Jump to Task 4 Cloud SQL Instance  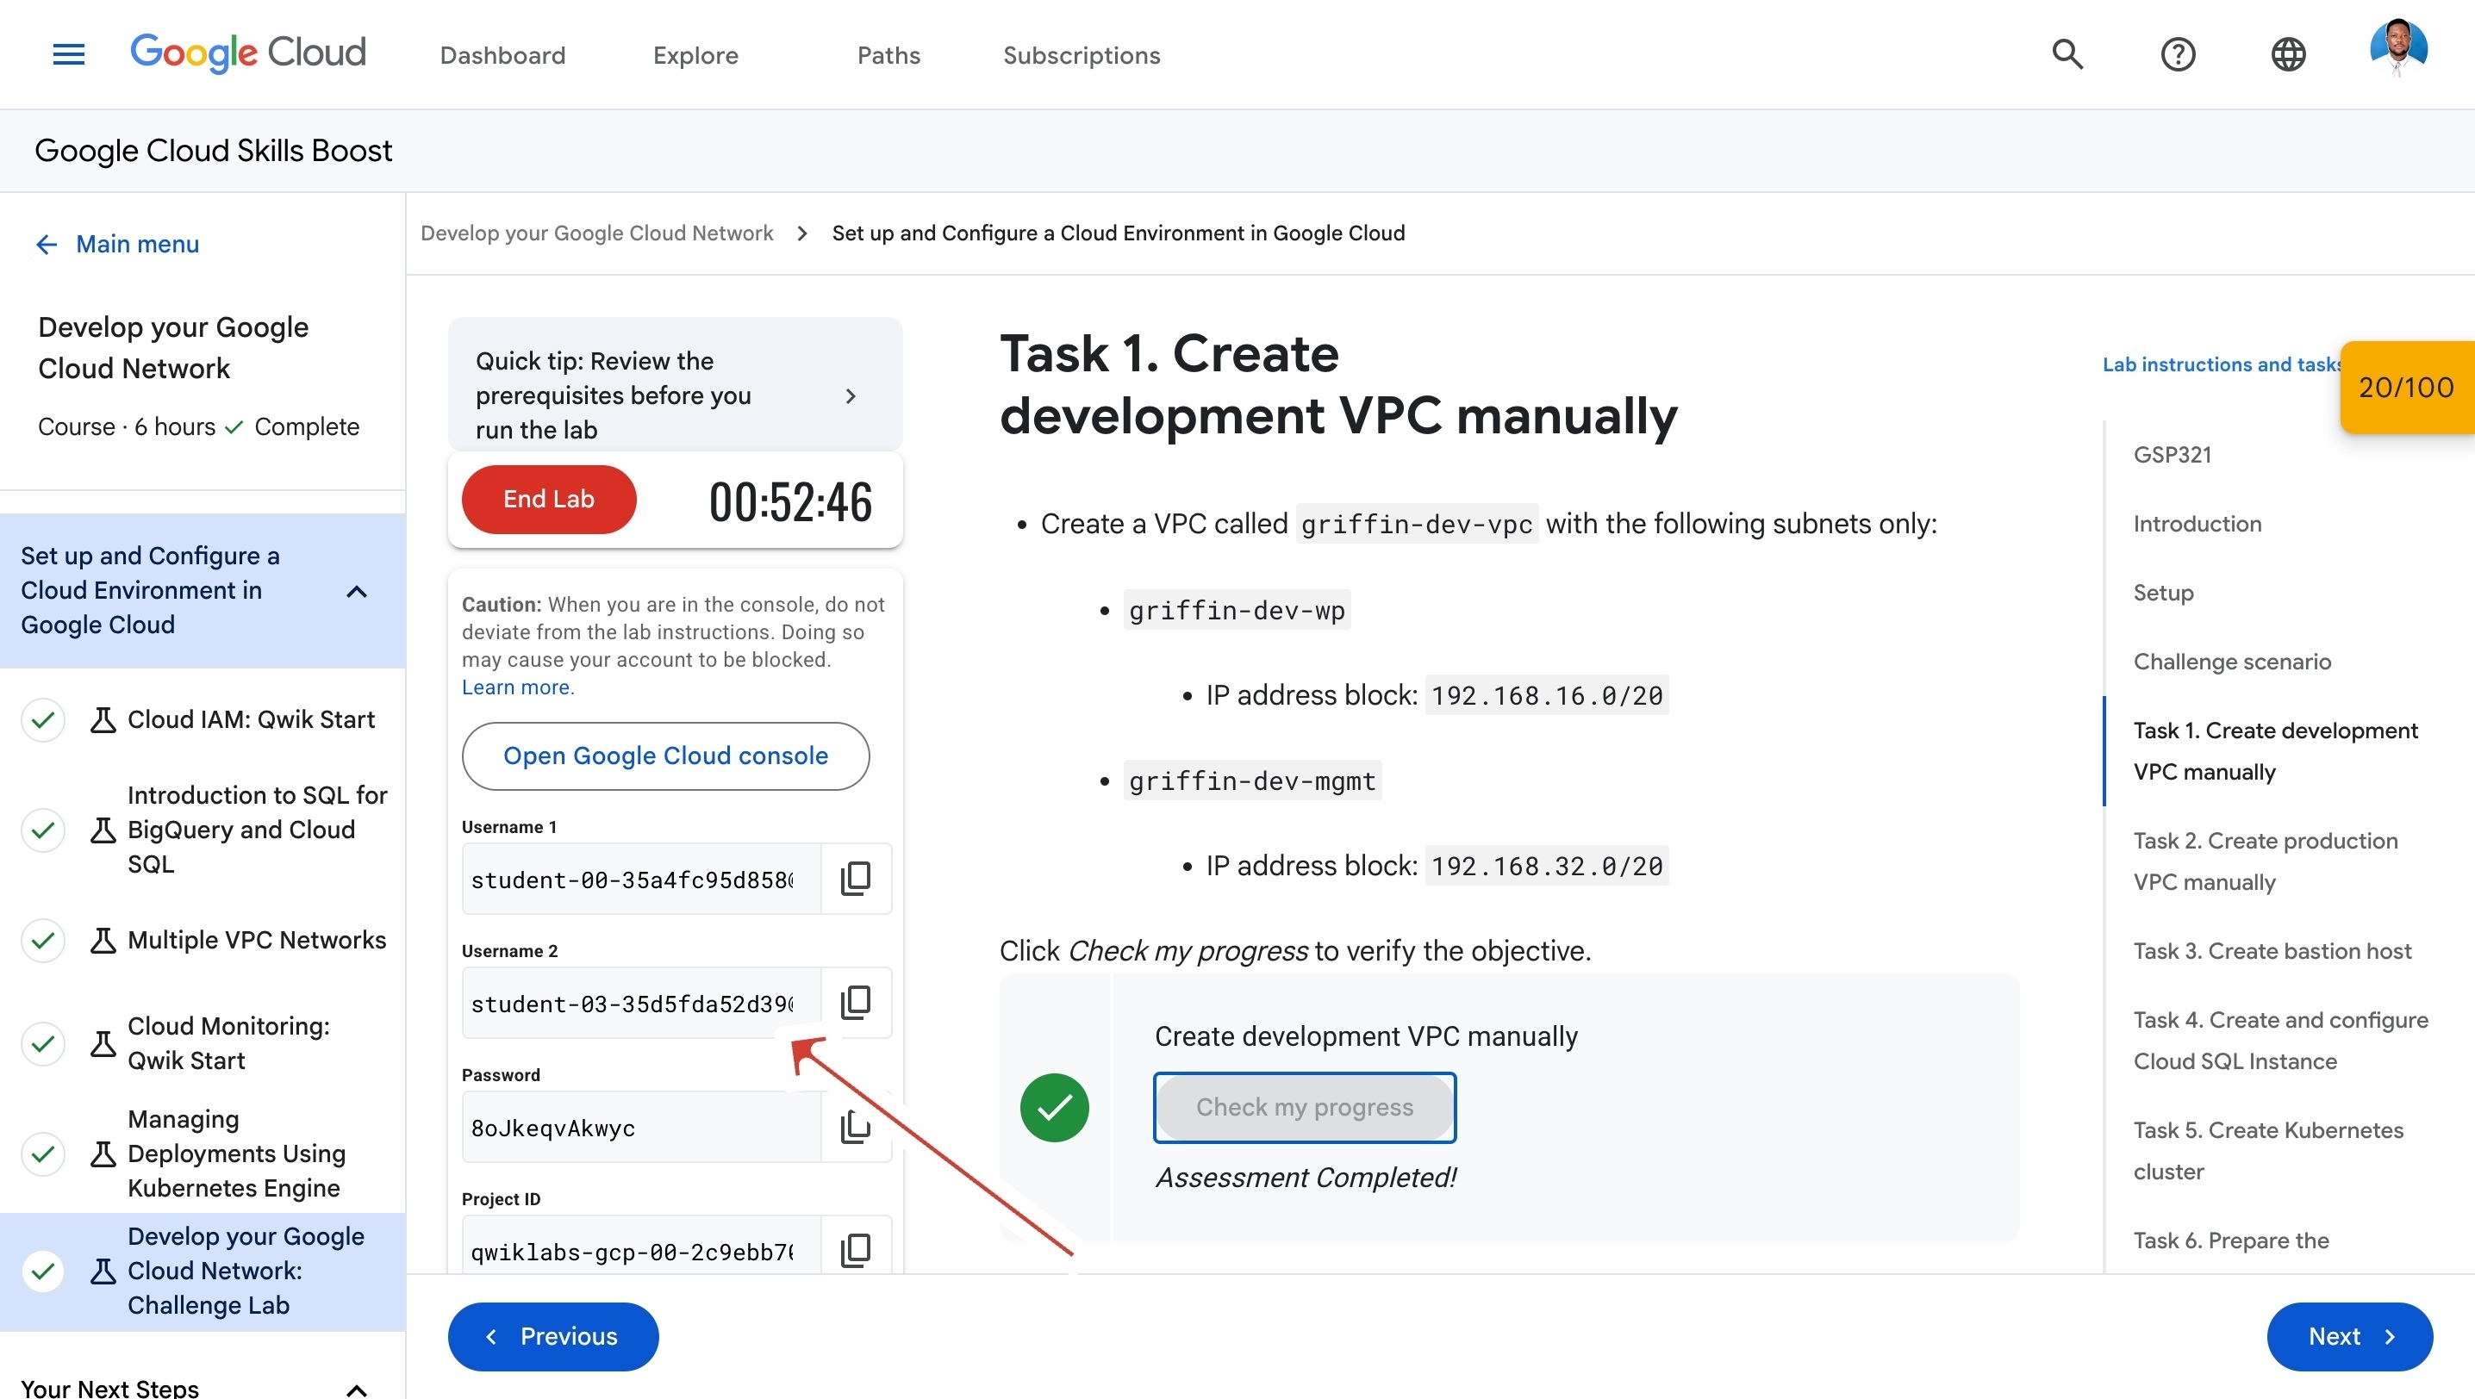click(2281, 1041)
